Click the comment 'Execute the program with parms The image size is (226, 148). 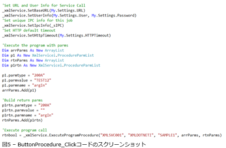[x=35, y=46]
